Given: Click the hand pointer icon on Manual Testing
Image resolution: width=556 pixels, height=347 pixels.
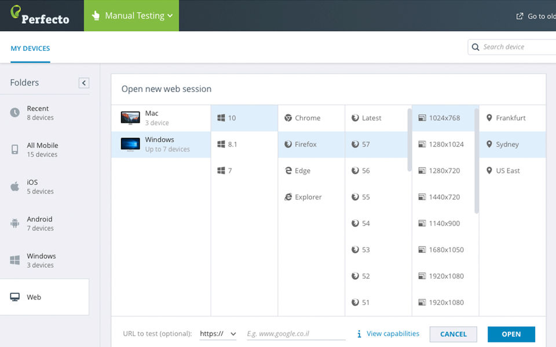Looking at the screenshot, I should pyautogui.click(x=96, y=16).
